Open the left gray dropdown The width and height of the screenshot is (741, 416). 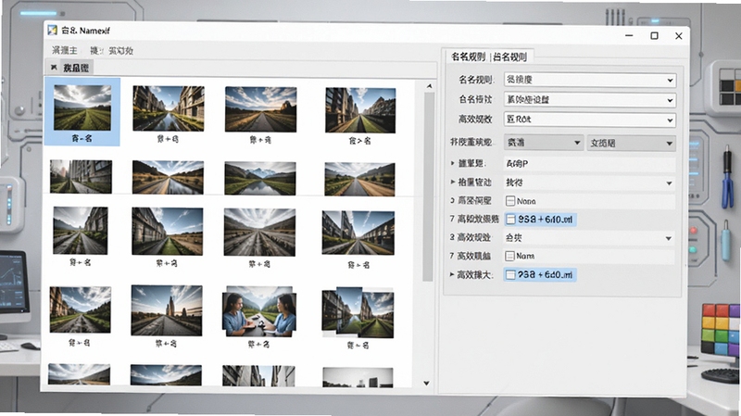(544, 143)
